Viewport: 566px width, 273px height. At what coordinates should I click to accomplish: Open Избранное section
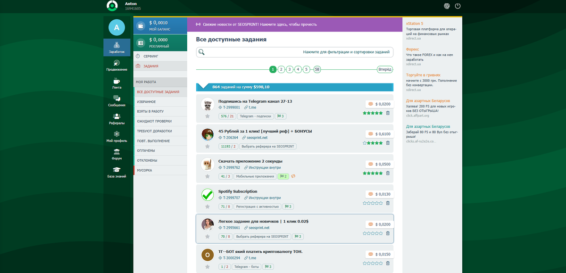[160, 102]
